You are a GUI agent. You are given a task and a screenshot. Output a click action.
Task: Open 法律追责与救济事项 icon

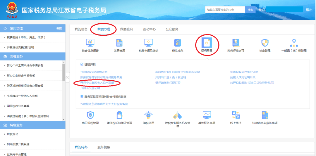265,115
